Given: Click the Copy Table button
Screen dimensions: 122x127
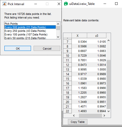Looking at the screenshot, I should click(78, 122).
